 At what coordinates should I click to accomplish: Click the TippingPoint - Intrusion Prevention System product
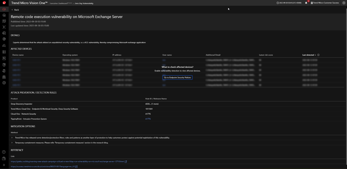29,119
